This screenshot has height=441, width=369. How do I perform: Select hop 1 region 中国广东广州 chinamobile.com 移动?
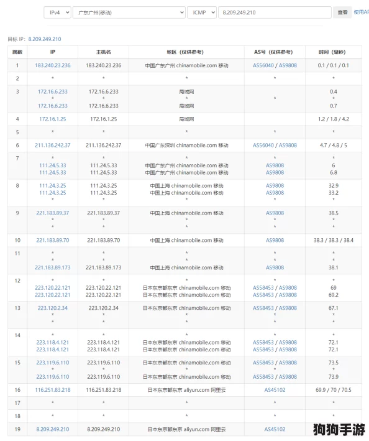click(186, 65)
